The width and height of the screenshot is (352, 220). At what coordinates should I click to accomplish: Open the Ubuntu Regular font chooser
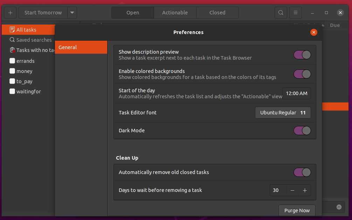283,113
